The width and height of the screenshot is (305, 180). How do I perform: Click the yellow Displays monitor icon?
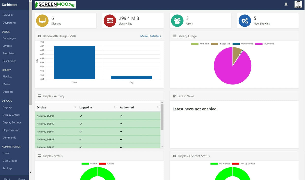[42, 21]
